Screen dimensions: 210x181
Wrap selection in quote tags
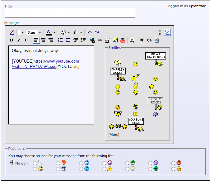(x=132, y=40)
